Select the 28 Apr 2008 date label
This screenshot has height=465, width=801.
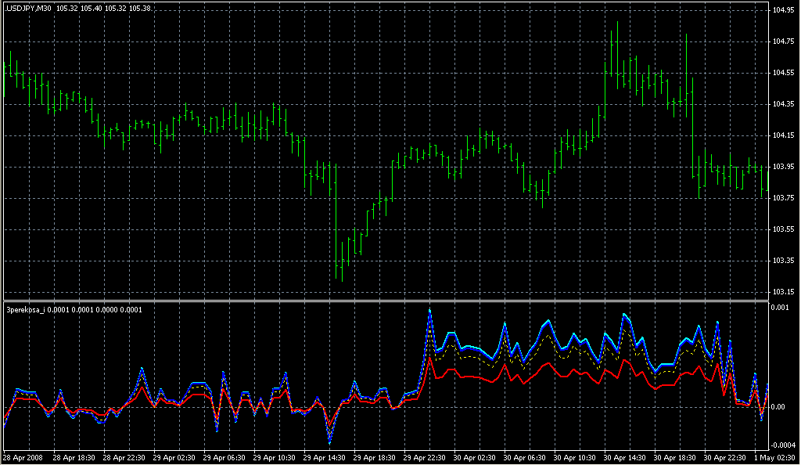tap(23, 457)
